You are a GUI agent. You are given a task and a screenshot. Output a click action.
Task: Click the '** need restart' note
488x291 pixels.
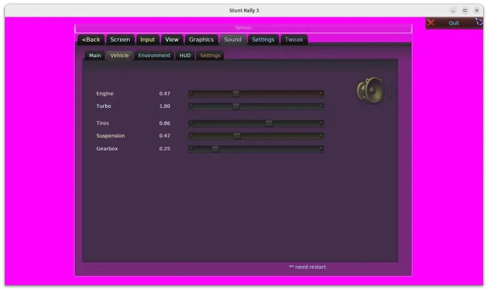tap(307, 267)
